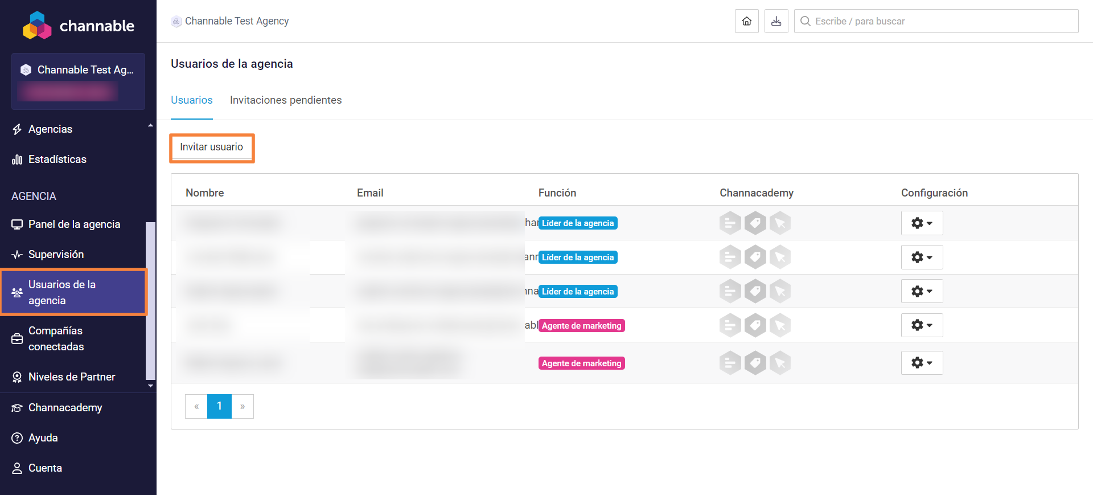Open the first row's gear settings dropdown
Screen dimensions: 1093x495
922,223
